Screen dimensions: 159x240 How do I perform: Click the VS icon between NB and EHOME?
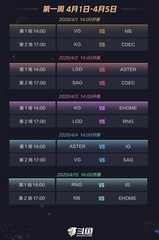coord(101,198)
